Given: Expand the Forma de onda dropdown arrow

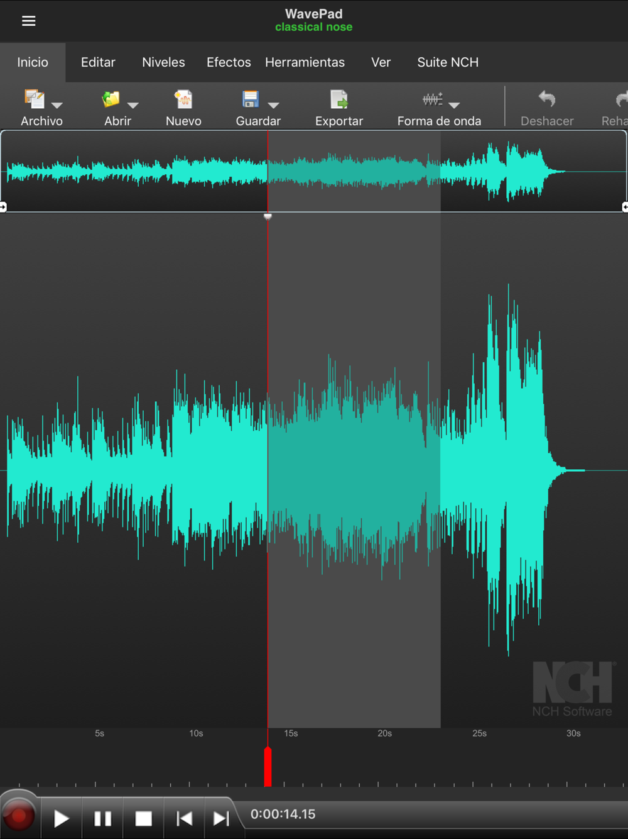Looking at the screenshot, I should [x=454, y=105].
